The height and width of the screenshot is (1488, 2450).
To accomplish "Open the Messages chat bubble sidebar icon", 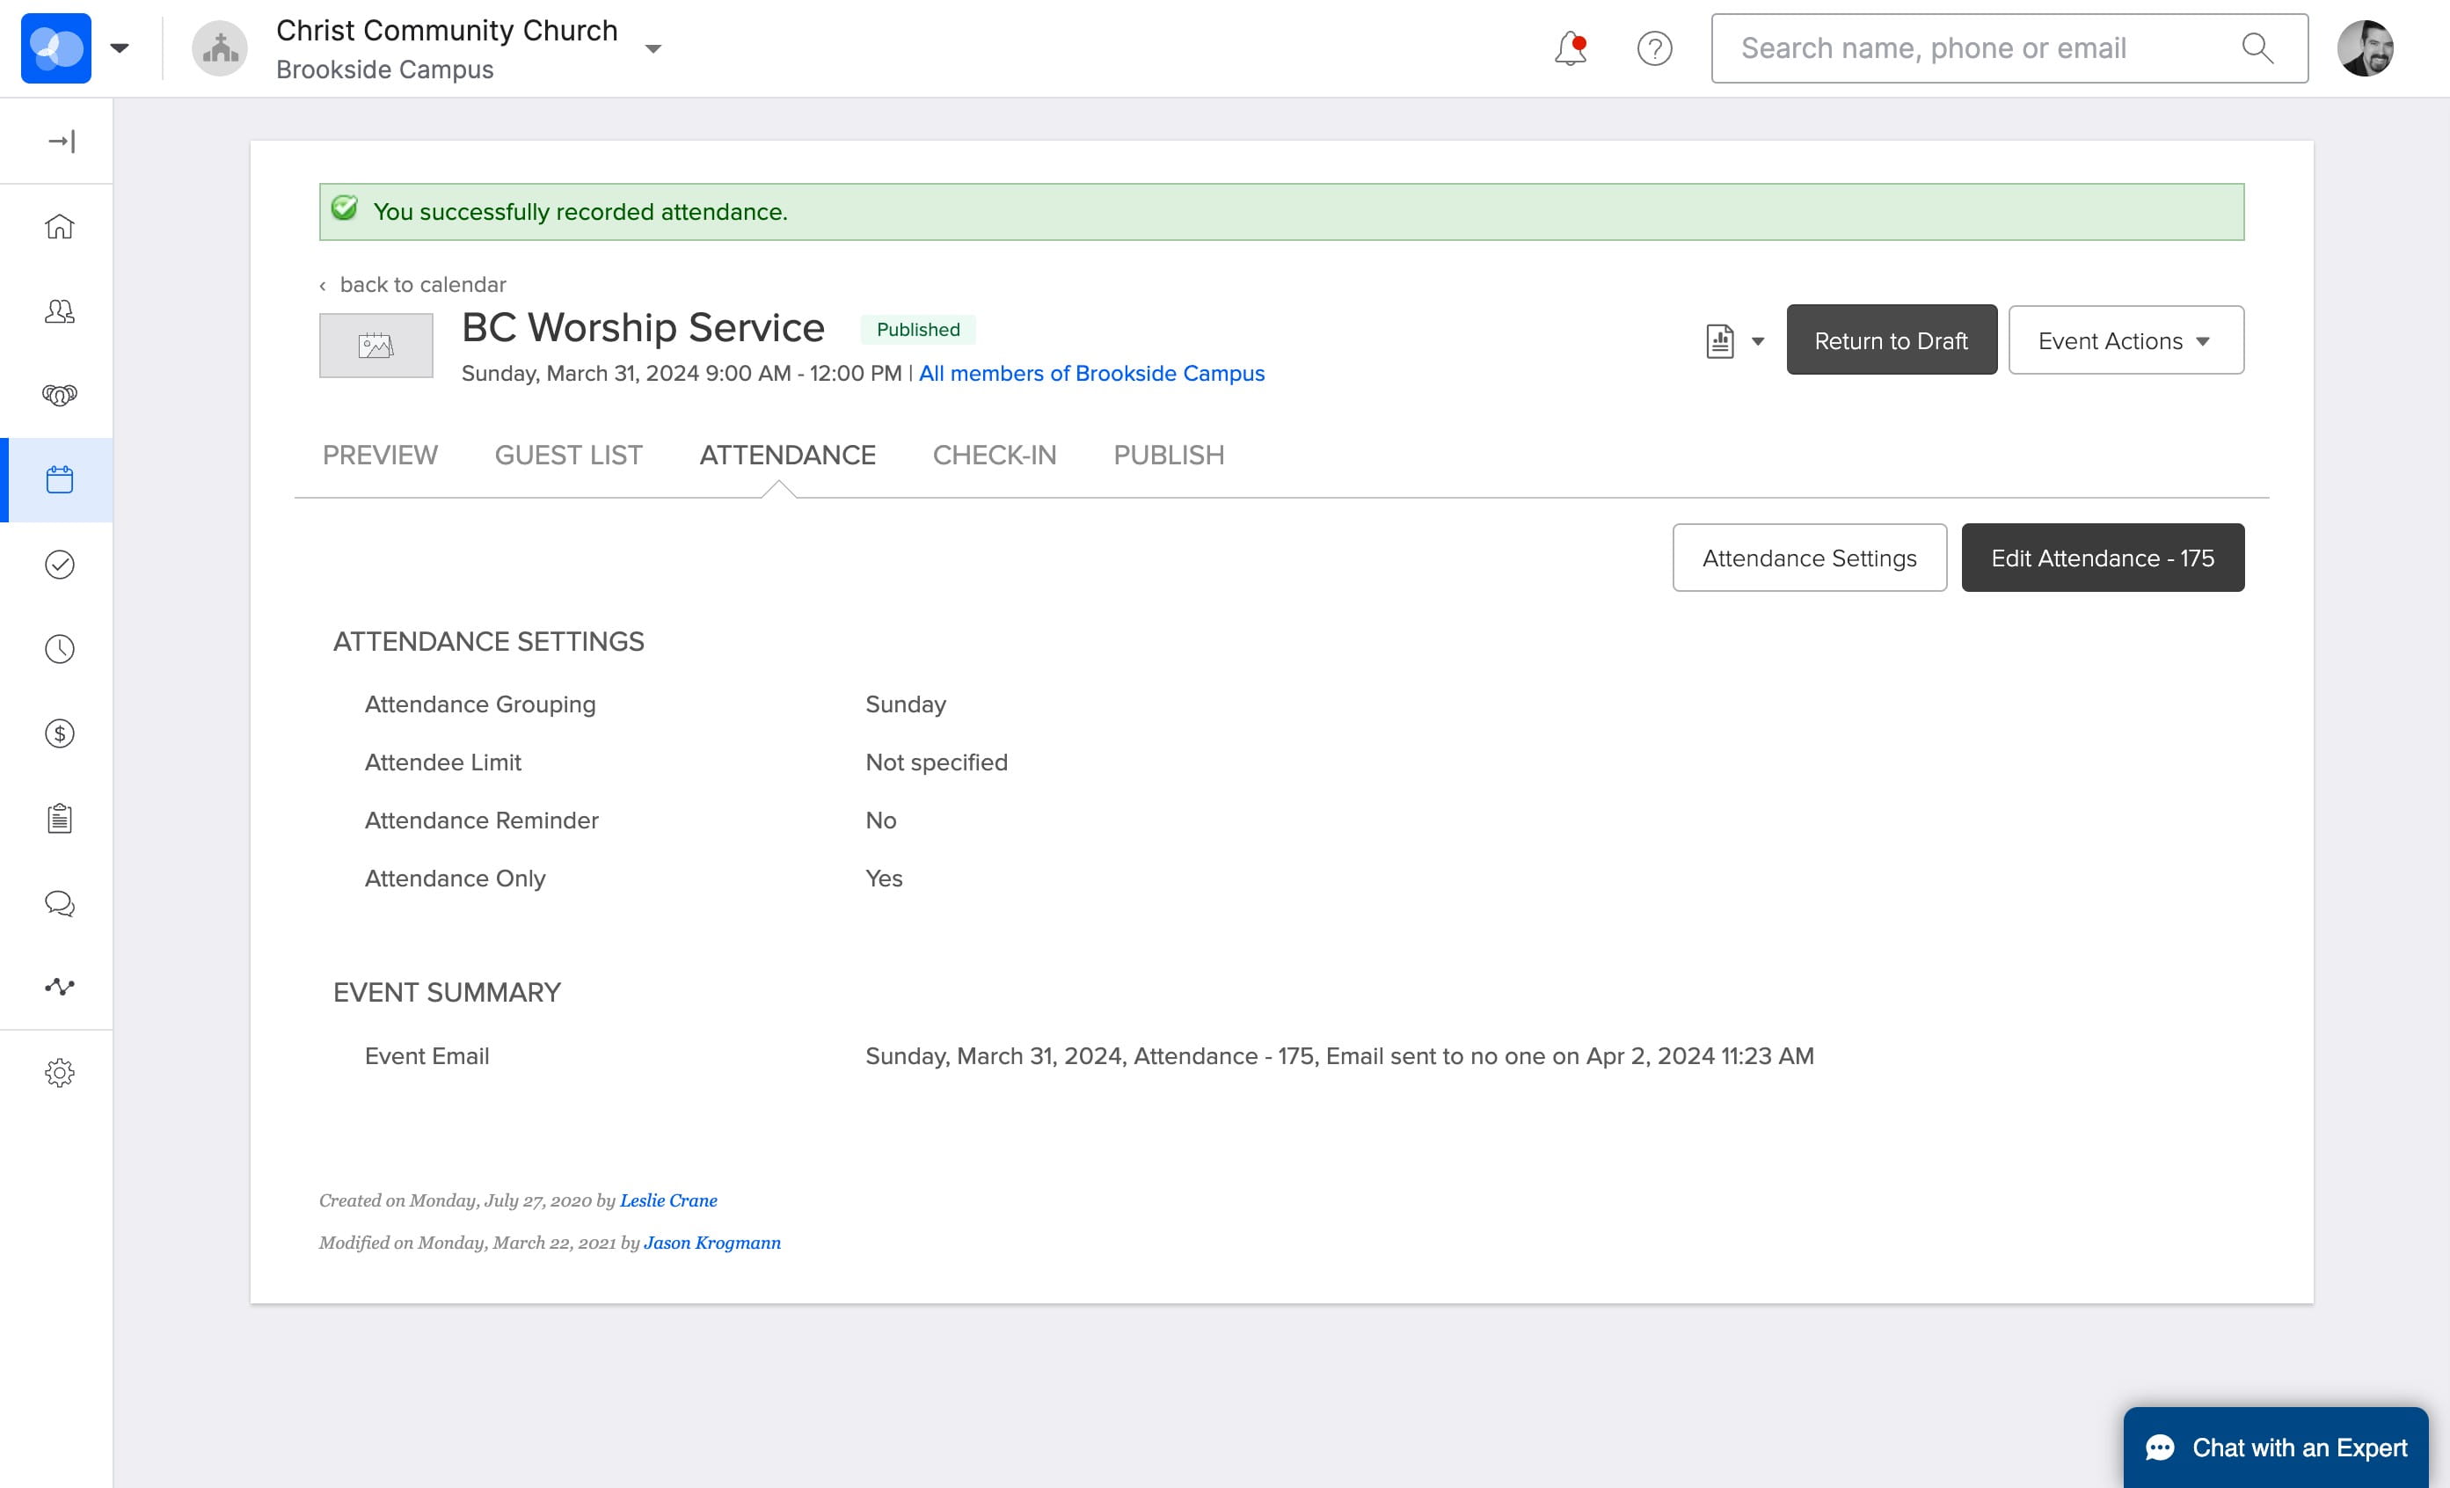I will (x=60, y=903).
